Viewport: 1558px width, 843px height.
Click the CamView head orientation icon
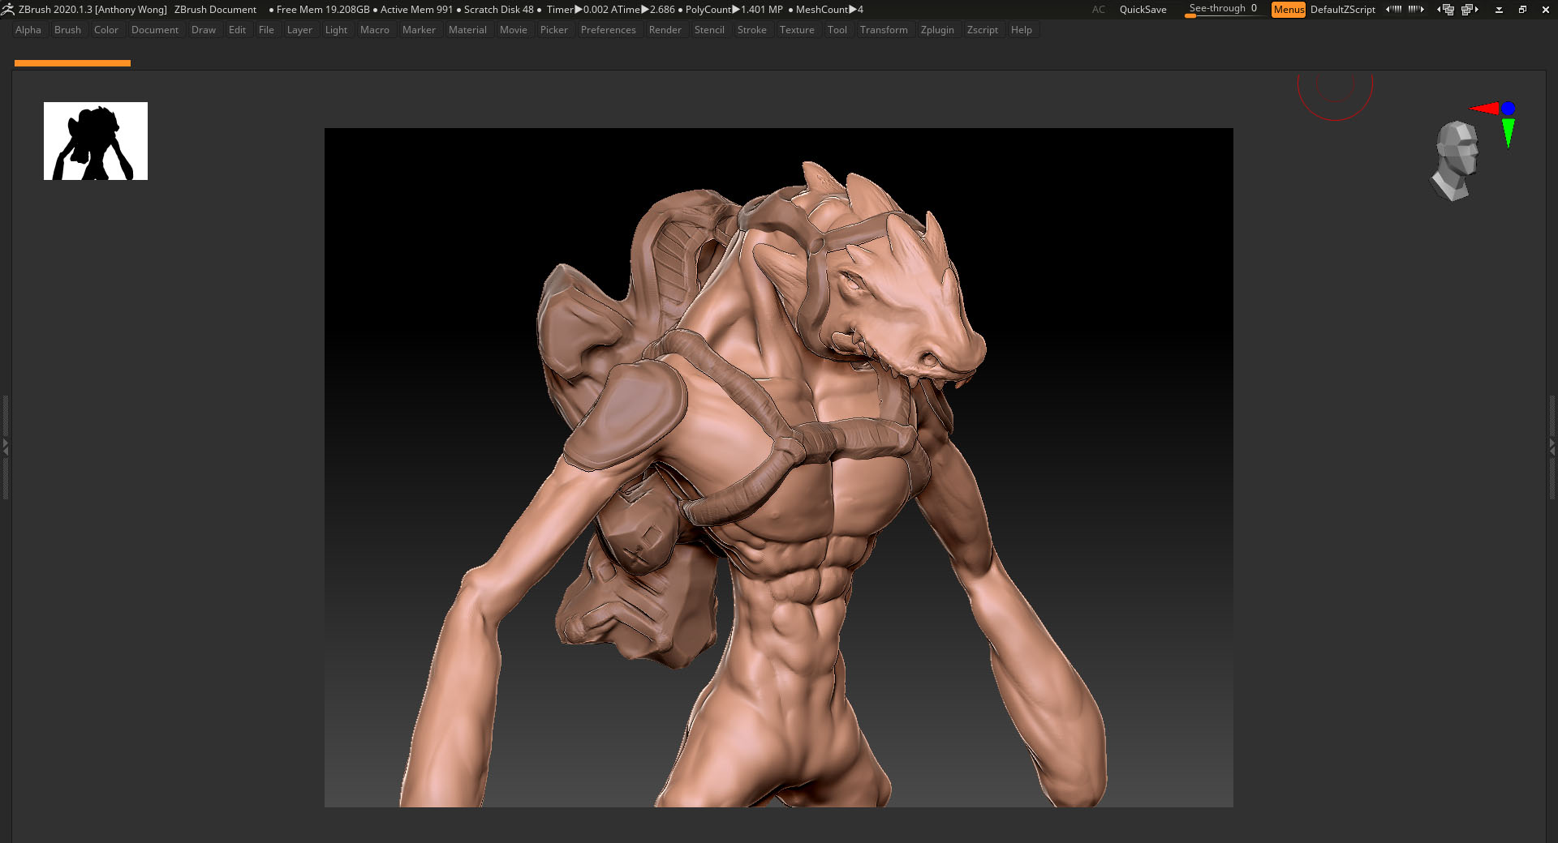click(x=1456, y=160)
